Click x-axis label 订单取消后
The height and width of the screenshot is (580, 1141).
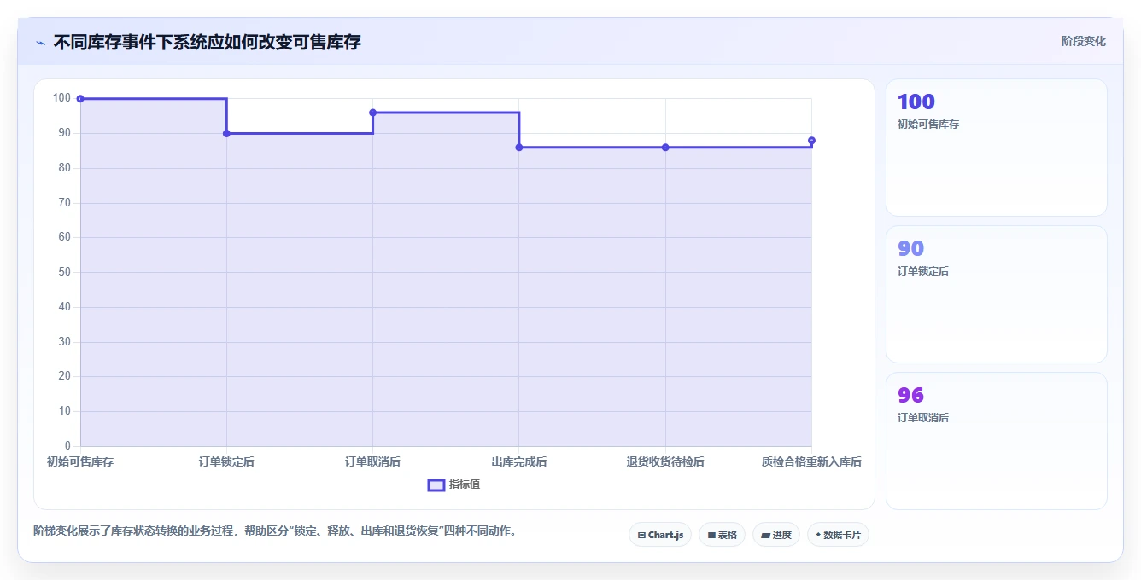tap(372, 461)
